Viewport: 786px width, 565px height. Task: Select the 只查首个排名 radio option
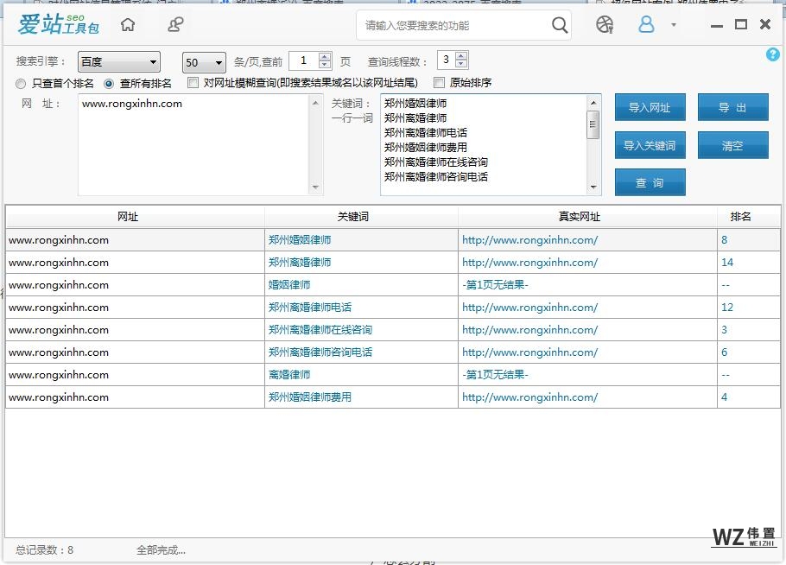(x=21, y=84)
